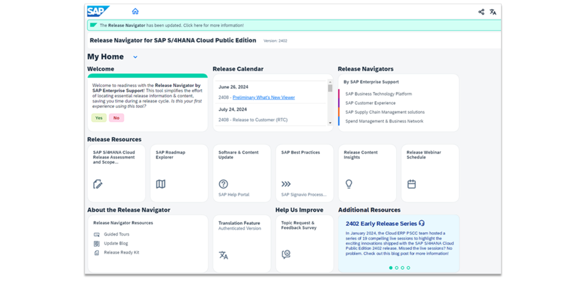The height and width of the screenshot is (281, 586).
Task: Open Preliminary What's New Viewer link
Action: (x=264, y=97)
